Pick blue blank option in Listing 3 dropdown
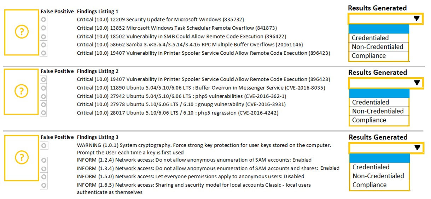This screenshot has height=199, width=431. click(x=379, y=158)
